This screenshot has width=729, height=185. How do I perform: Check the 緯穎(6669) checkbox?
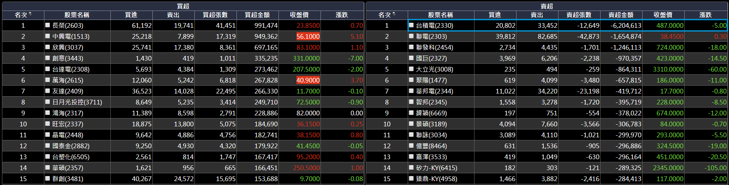pyautogui.click(x=411, y=113)
